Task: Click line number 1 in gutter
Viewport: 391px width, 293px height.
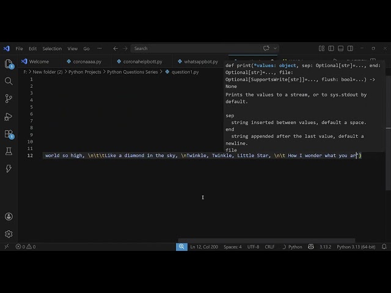Action: coord(31,79)
